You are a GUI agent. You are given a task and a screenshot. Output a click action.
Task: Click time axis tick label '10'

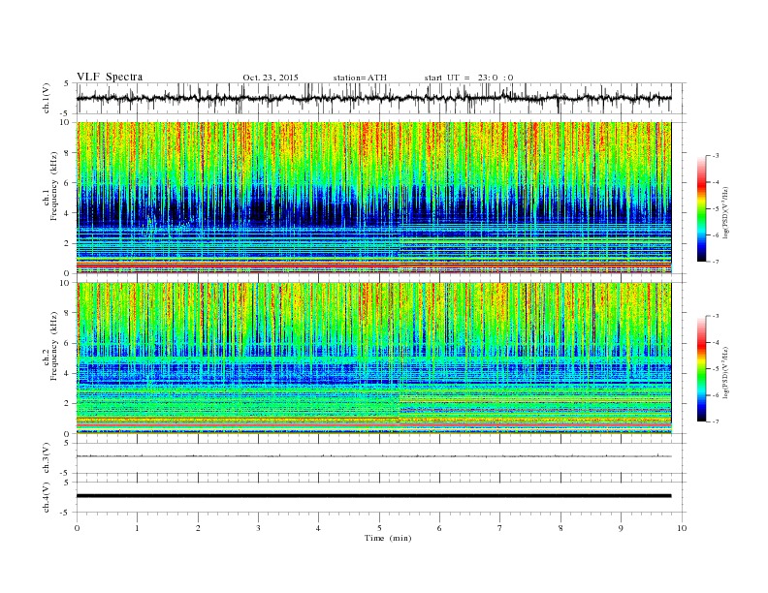click(682, 528)
